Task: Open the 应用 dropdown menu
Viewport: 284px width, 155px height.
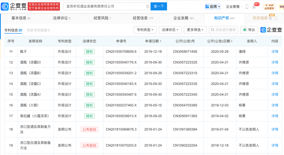Action: (x=213, y=7)
